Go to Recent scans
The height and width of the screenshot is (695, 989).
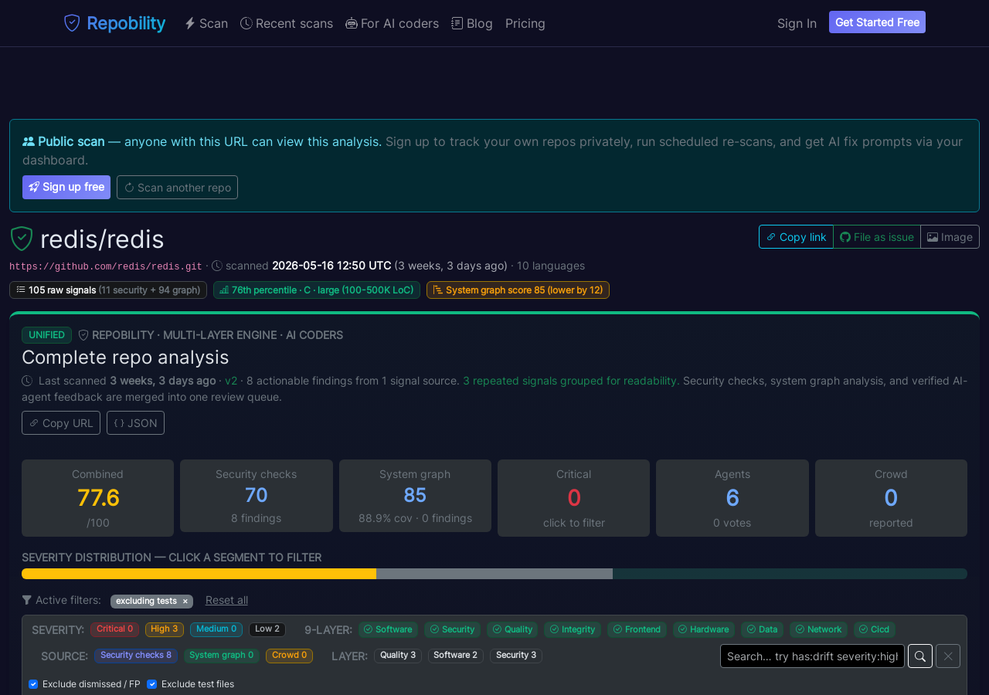287,23
